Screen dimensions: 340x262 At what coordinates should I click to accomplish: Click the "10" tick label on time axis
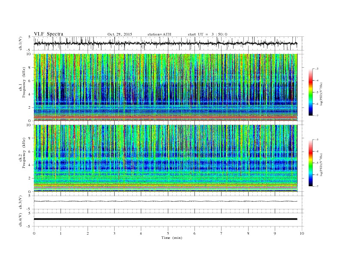tap(302, 233)
